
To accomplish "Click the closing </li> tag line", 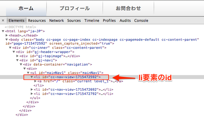I will point(39,85).
